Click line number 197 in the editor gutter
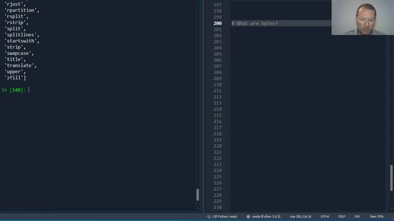Screen dimensions: 394x221 [x=217, y=5]
